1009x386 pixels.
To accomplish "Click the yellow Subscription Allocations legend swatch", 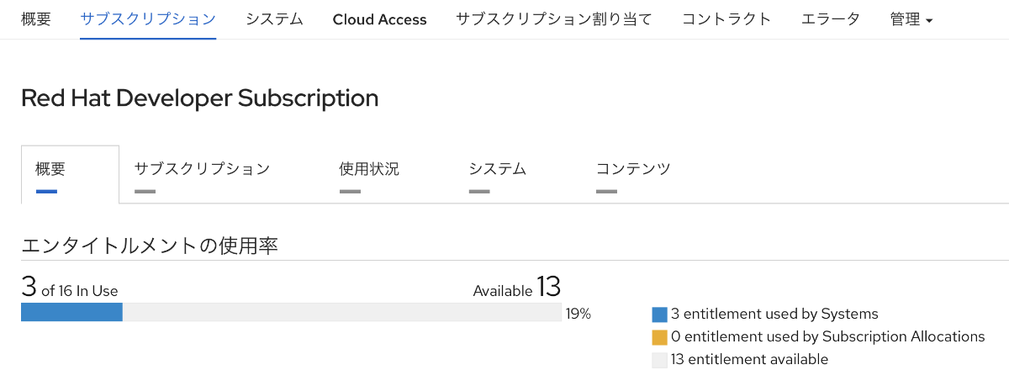I will 659,337.
